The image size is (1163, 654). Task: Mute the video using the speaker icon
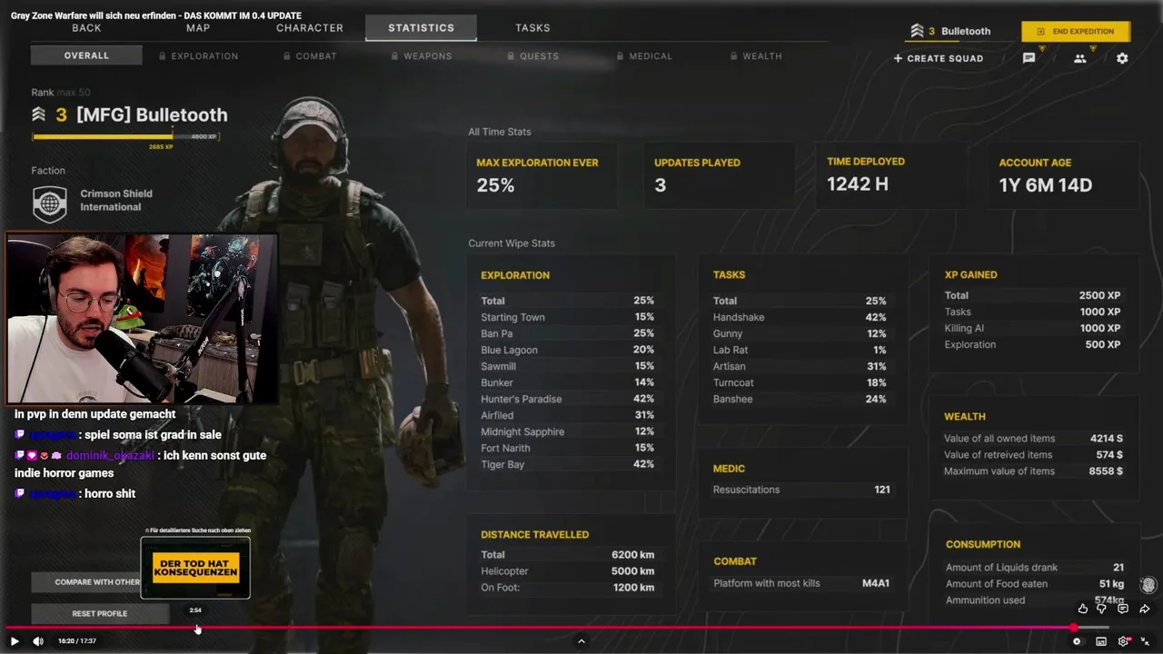pyautogui.click(x=38, y=641)
